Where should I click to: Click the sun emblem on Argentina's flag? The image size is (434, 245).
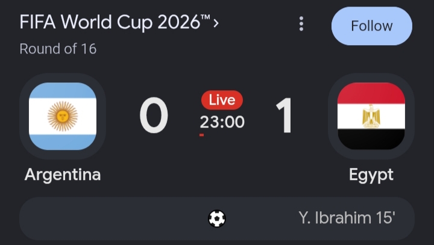click(x=63, y=116)
